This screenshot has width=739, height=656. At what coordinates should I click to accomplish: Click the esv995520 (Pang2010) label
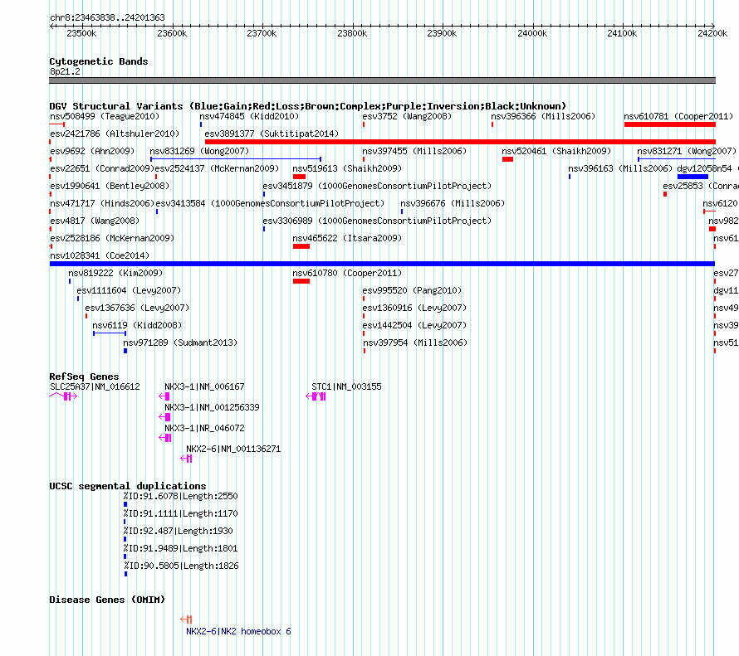tap(412, 290)
